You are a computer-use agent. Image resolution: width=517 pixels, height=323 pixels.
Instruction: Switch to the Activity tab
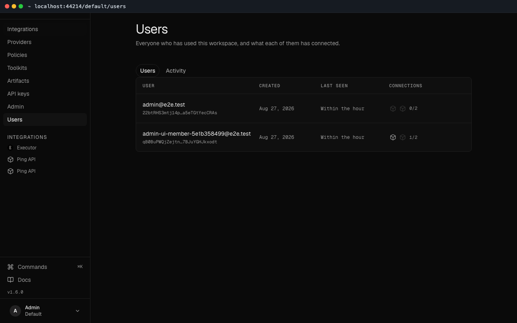176,71
